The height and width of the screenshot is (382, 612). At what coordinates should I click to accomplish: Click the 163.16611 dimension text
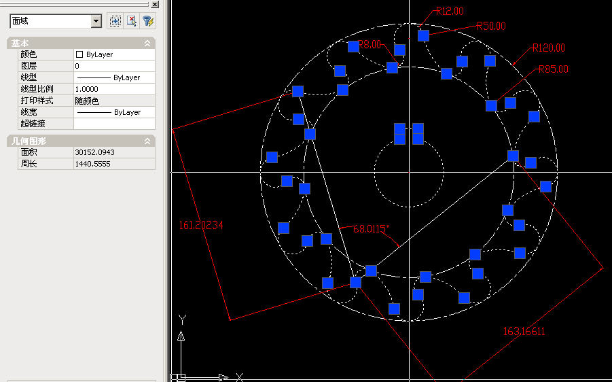pos(524,332)
